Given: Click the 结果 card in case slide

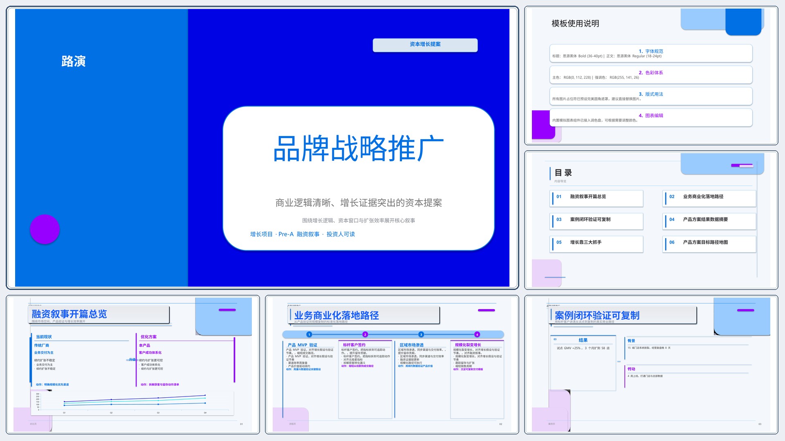Looking at the screenshot, I should pos(583,363).
